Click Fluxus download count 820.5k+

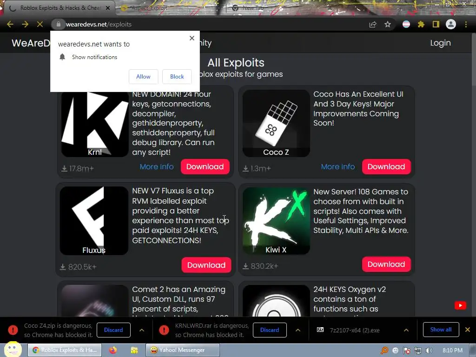click(x=78, y=267)
